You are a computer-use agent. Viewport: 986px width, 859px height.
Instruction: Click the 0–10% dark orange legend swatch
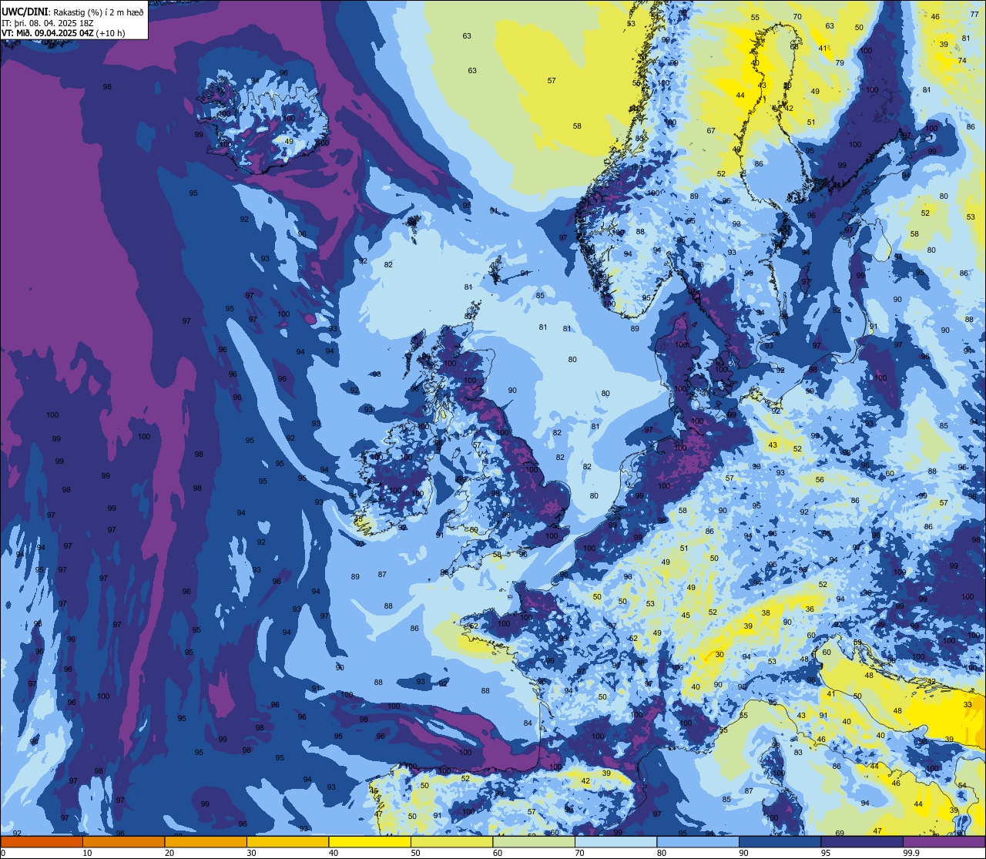pyautogui.click(x=42, y=841)
